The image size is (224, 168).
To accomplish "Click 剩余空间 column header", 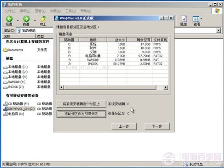I will click(x=139, y=40).
